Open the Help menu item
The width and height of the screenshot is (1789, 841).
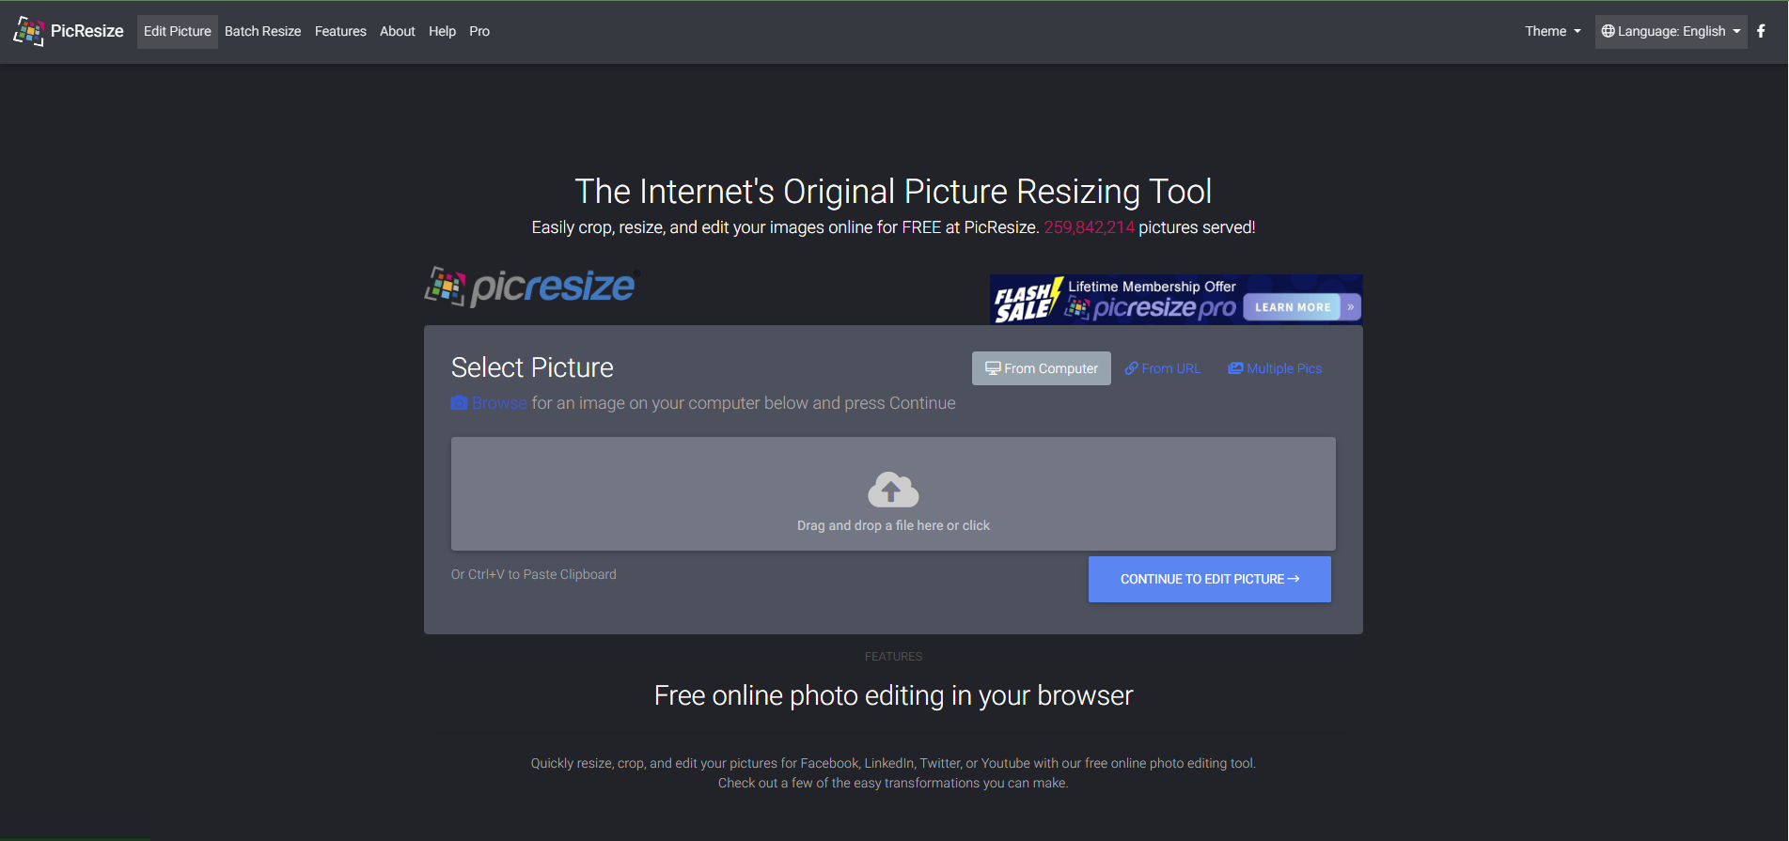click(442, 31)
